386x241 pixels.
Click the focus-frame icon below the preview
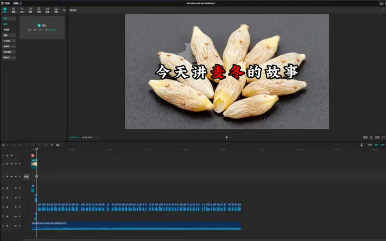371,137
